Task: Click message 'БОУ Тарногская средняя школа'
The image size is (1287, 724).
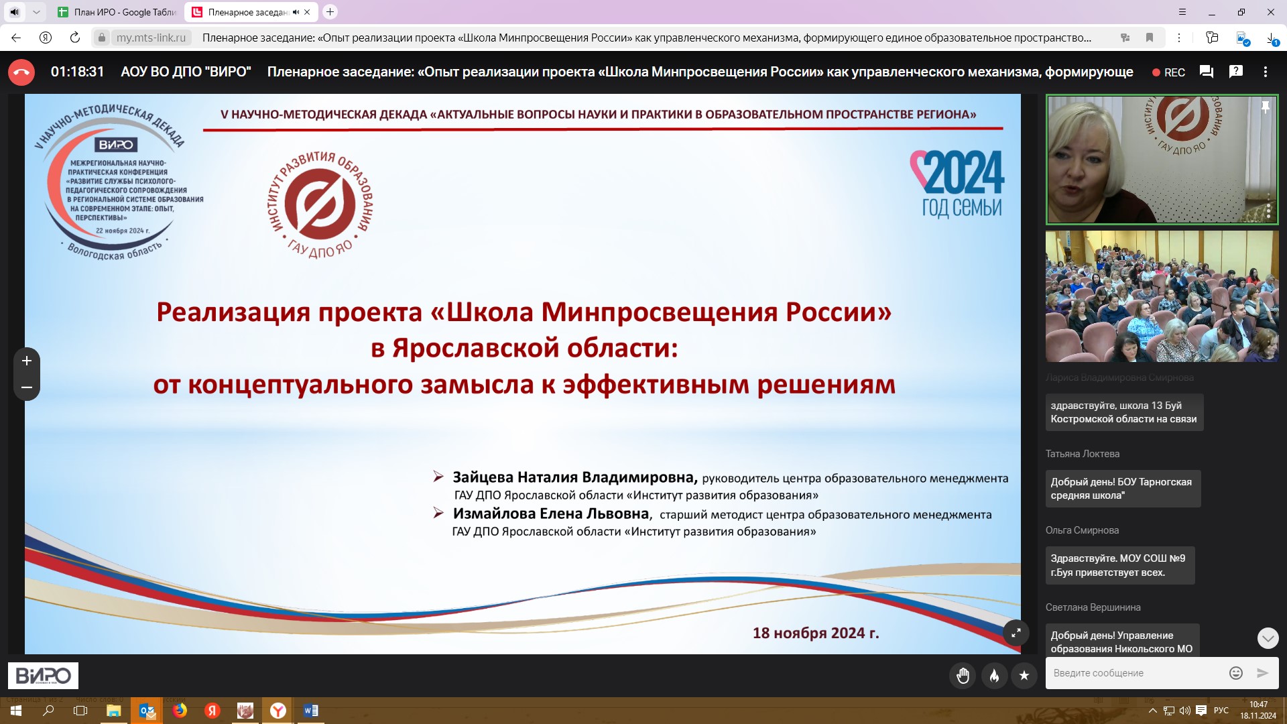Action: pyautogui.click(x=1123, y=489)
